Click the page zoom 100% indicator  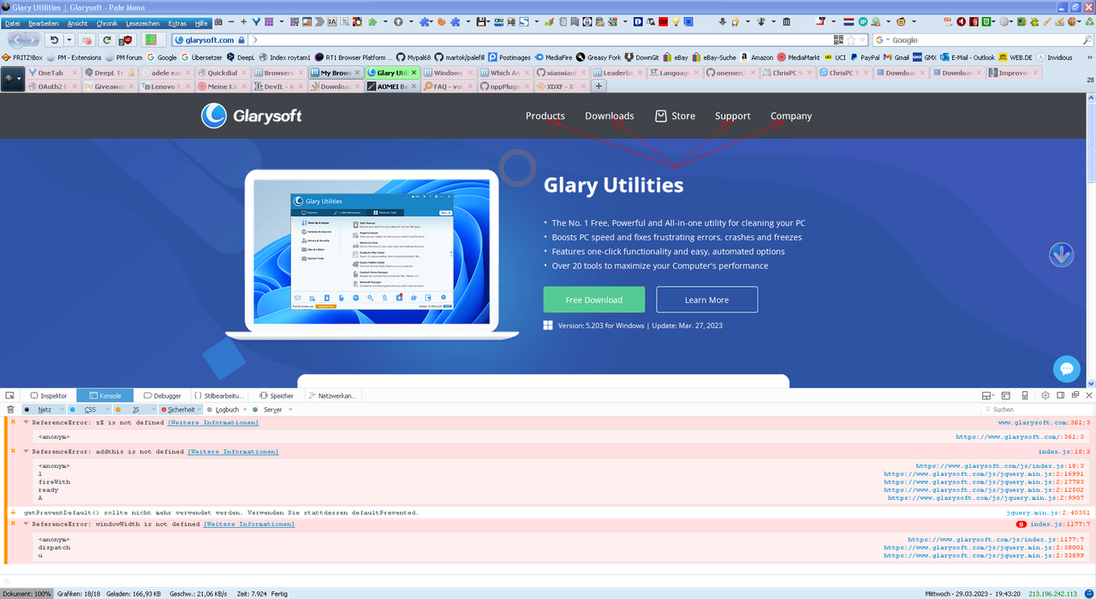pos(27,593)
